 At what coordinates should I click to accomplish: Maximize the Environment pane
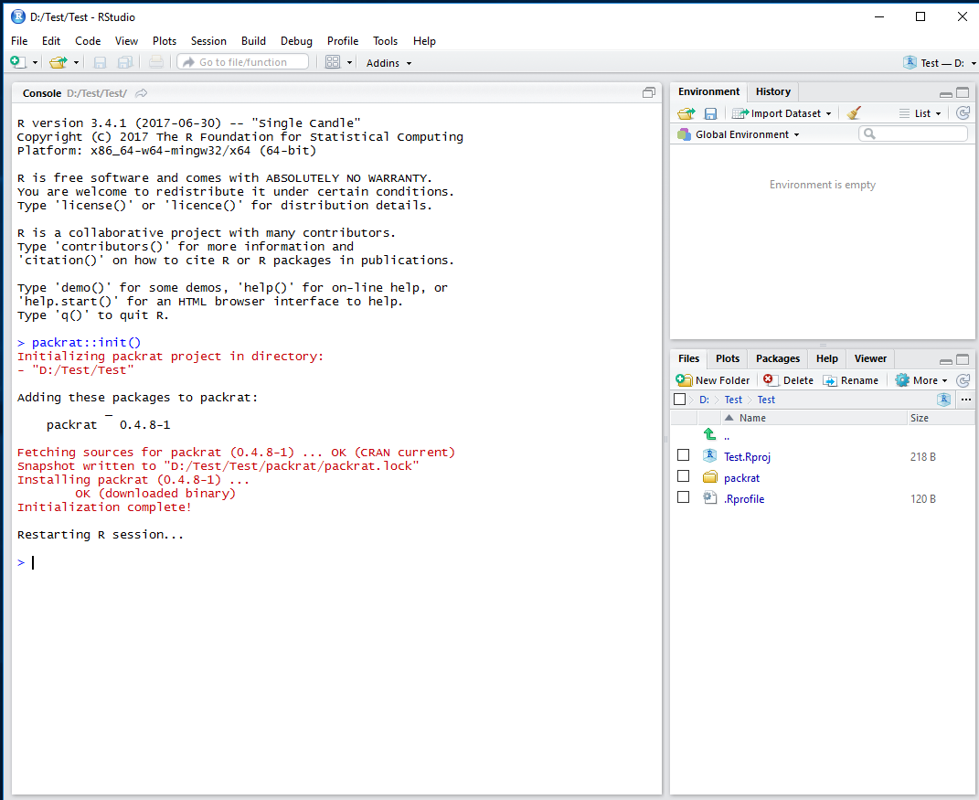[x=963, y=92]
